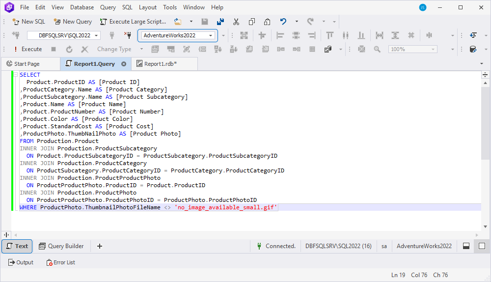Open the DBFSQLSRV\SQL2022 server dropdown
491x282 pixels.
pos(96,35)
